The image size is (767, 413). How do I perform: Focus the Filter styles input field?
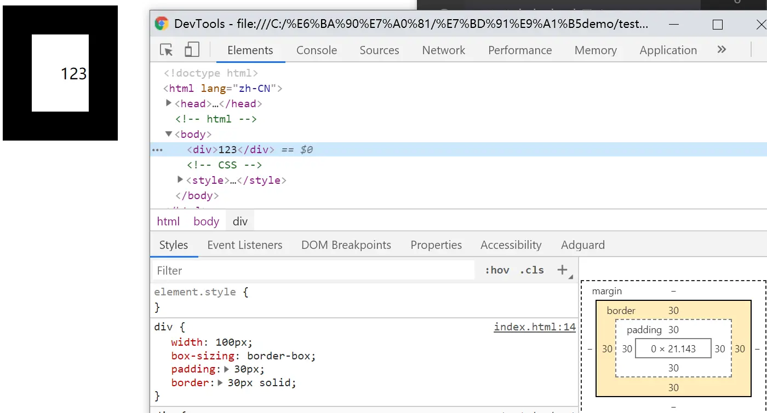coord(313,270)
